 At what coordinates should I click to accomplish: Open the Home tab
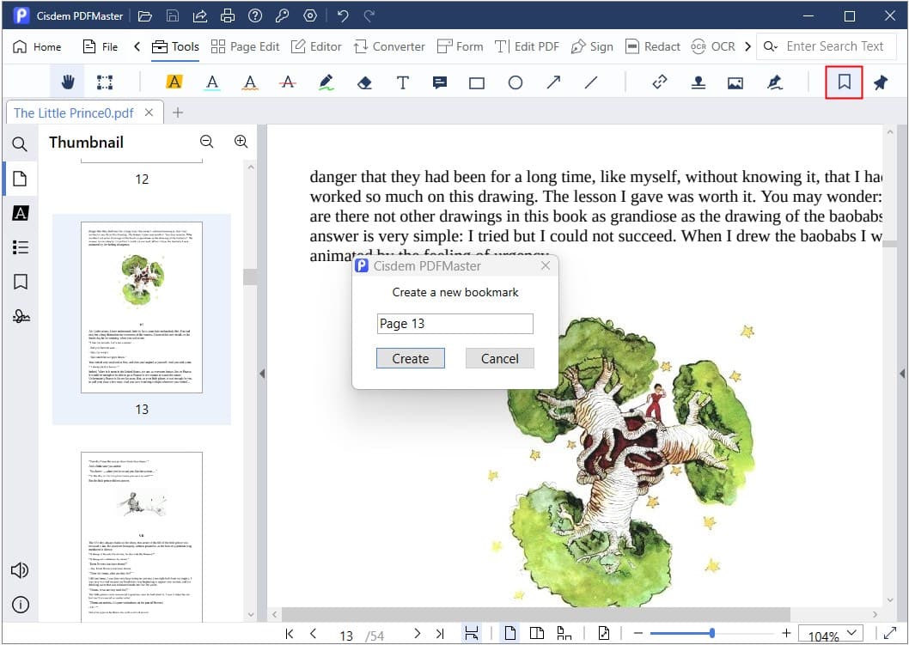tap(37, 46)
